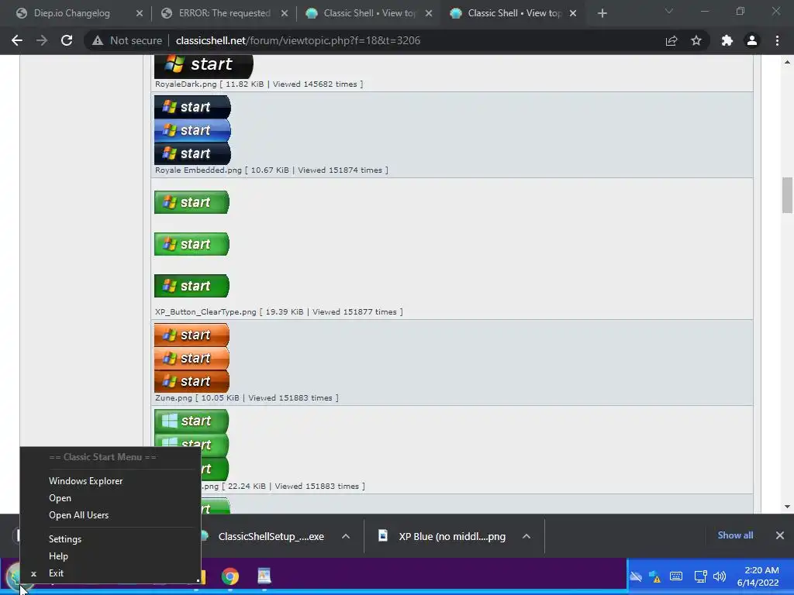The width and height of the screenshot is (794, 595).
Task: Click Show all downloads
Action: 735,535
